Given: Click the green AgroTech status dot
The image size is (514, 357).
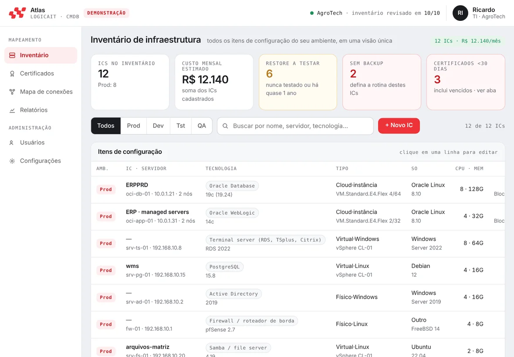Looking at the screenshot, I should click(x=312, y=13).
